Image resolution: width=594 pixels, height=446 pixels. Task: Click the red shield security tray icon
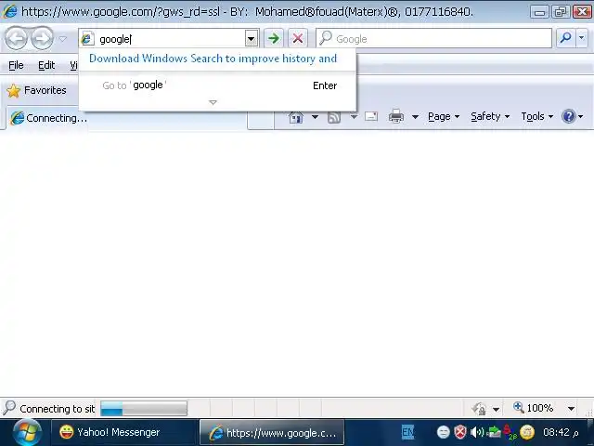(460, 432)
